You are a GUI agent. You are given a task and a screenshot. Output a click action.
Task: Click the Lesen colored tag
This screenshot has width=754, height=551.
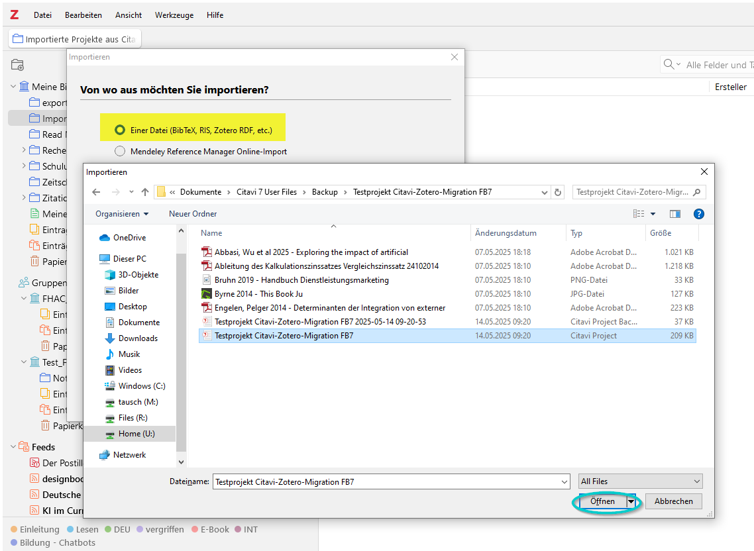pyautogui.click(x=83, y=529)
